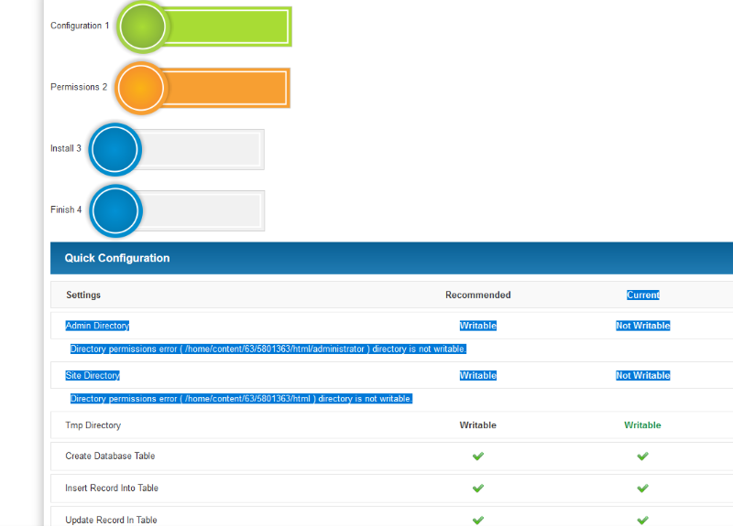
Task: Click current checkmark for Insert Record Into Table
Action: click(642, 488)
